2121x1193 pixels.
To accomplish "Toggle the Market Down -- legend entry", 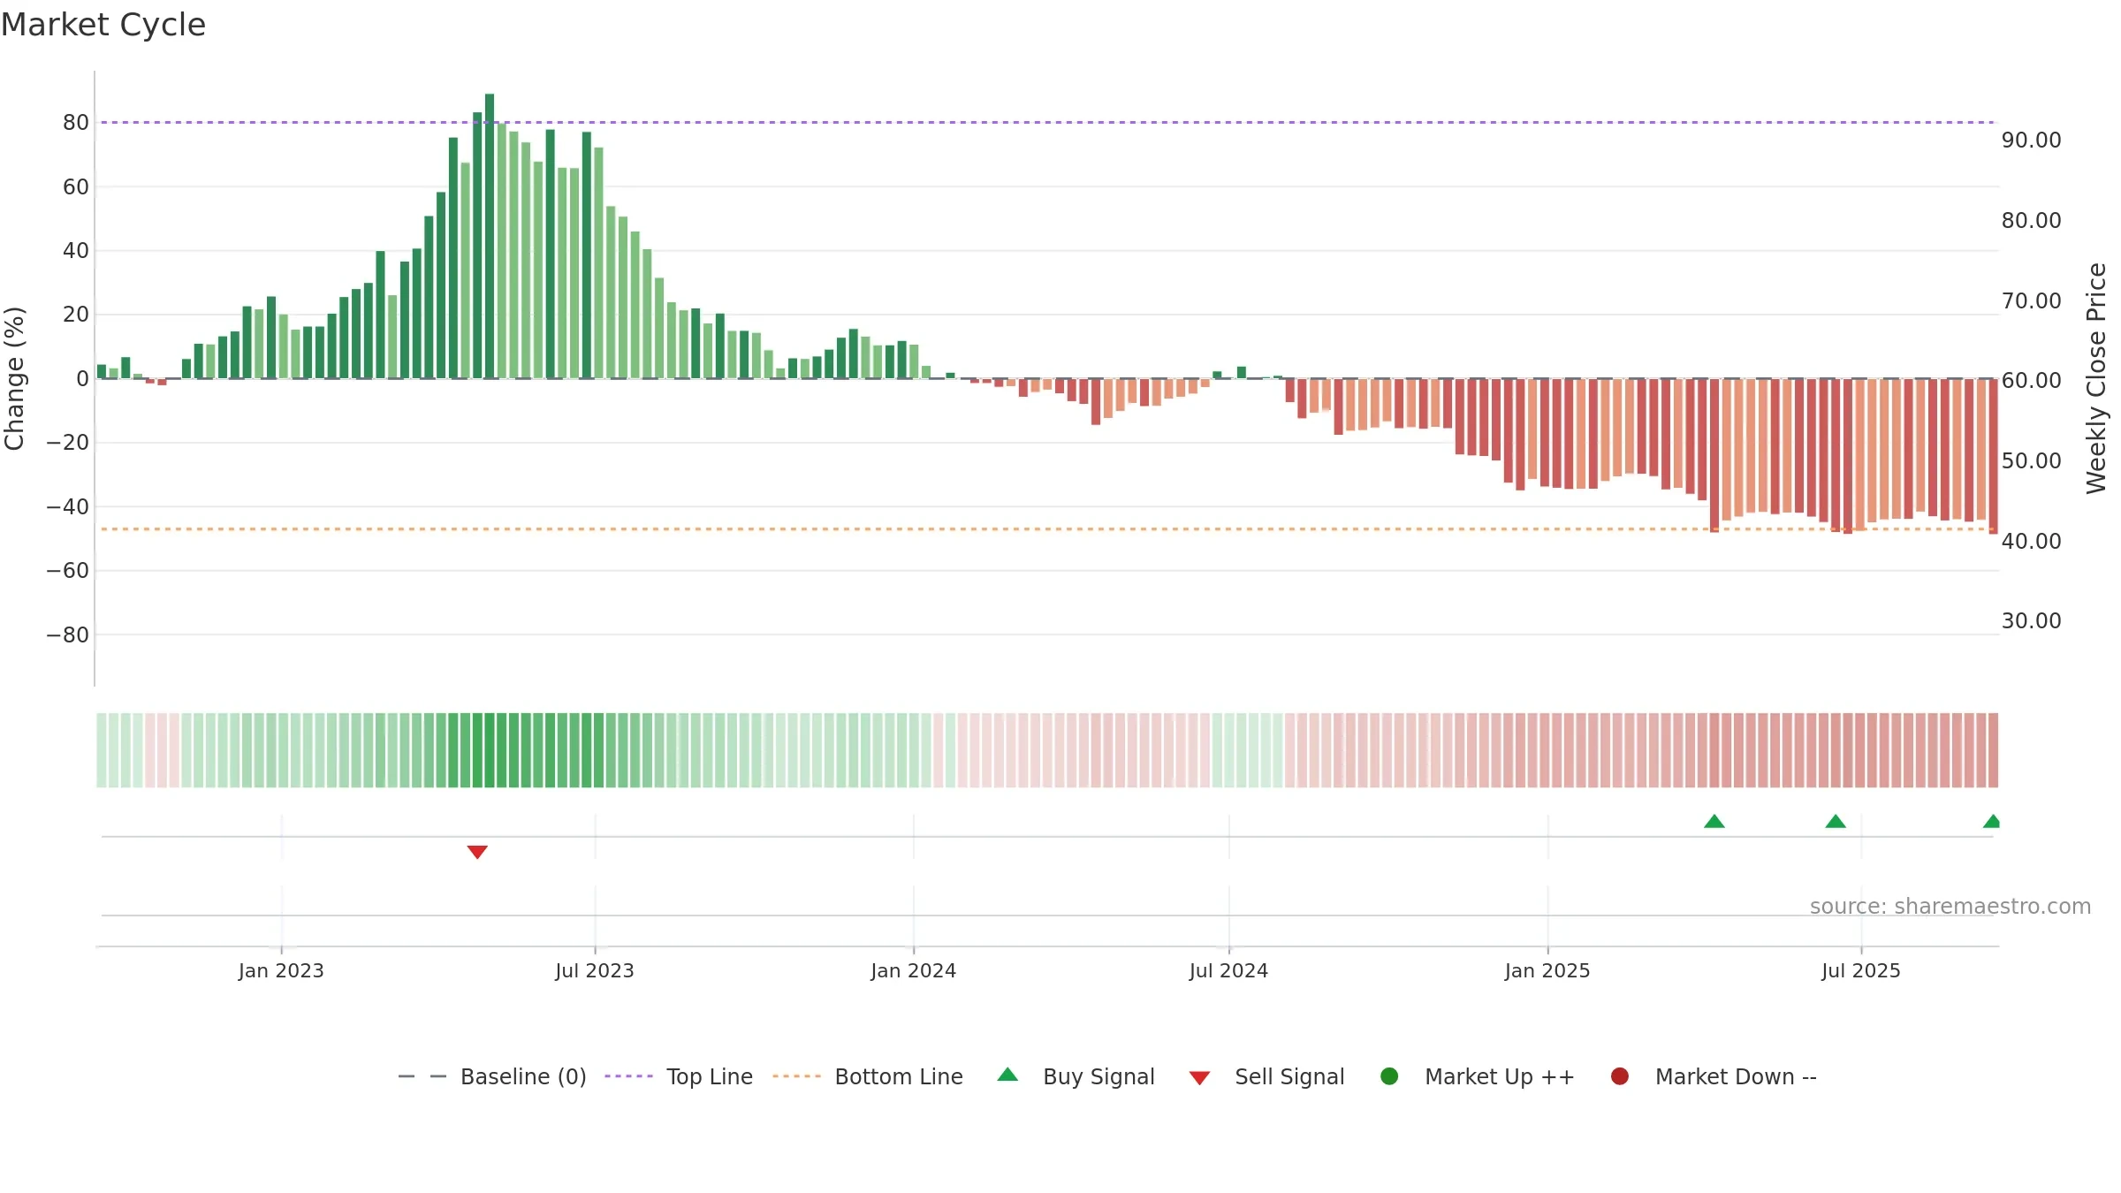I will click(1714, 1076).
